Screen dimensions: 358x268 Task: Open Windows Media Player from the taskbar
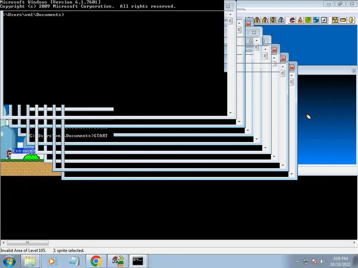52,261
